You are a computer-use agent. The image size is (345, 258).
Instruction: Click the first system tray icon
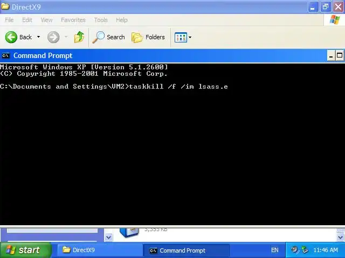pyautogui.click(x=294, y=250)
